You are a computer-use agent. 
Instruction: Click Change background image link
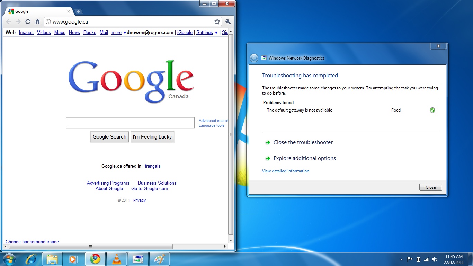(x=32, y=242)
